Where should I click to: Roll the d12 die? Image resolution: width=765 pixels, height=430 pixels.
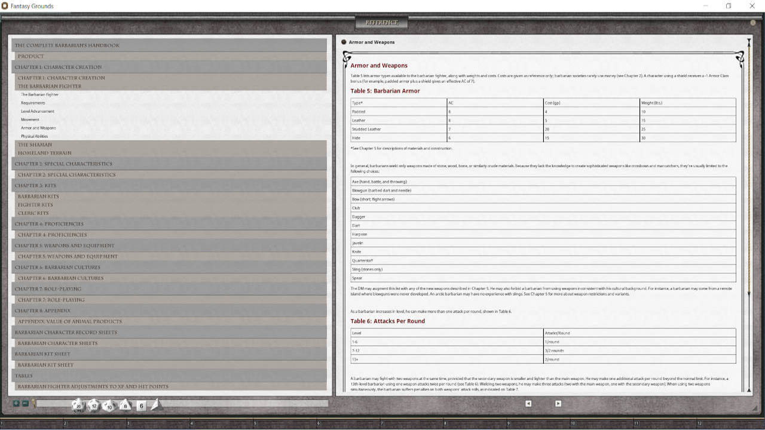pyautogui.click(x=93, y=406)
